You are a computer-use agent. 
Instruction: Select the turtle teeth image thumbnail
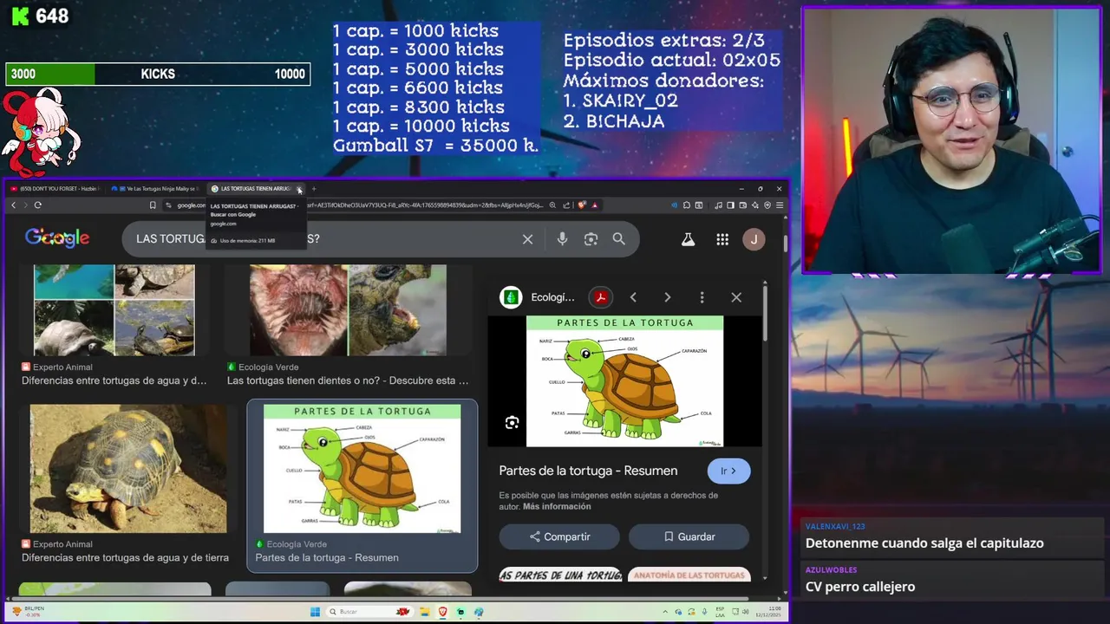coord(348,310)
